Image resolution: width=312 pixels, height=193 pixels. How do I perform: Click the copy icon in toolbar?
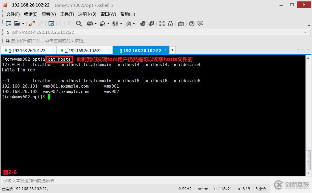pos(62,24)
